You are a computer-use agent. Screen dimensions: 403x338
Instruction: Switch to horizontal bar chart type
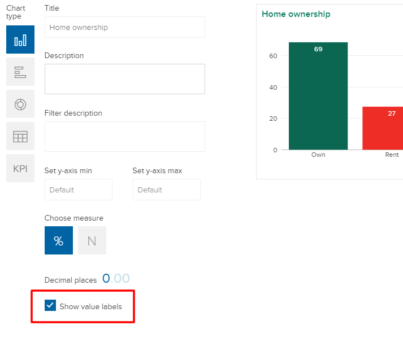coord(20,72)
